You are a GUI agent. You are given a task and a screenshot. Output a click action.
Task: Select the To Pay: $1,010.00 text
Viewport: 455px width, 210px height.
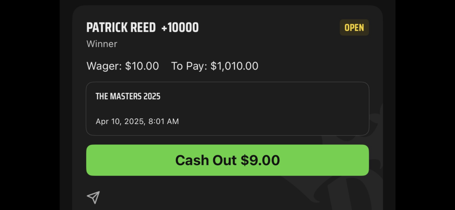215,66
